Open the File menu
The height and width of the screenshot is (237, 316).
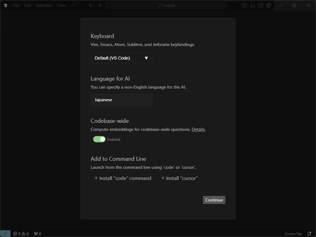[x=16, y=6]
